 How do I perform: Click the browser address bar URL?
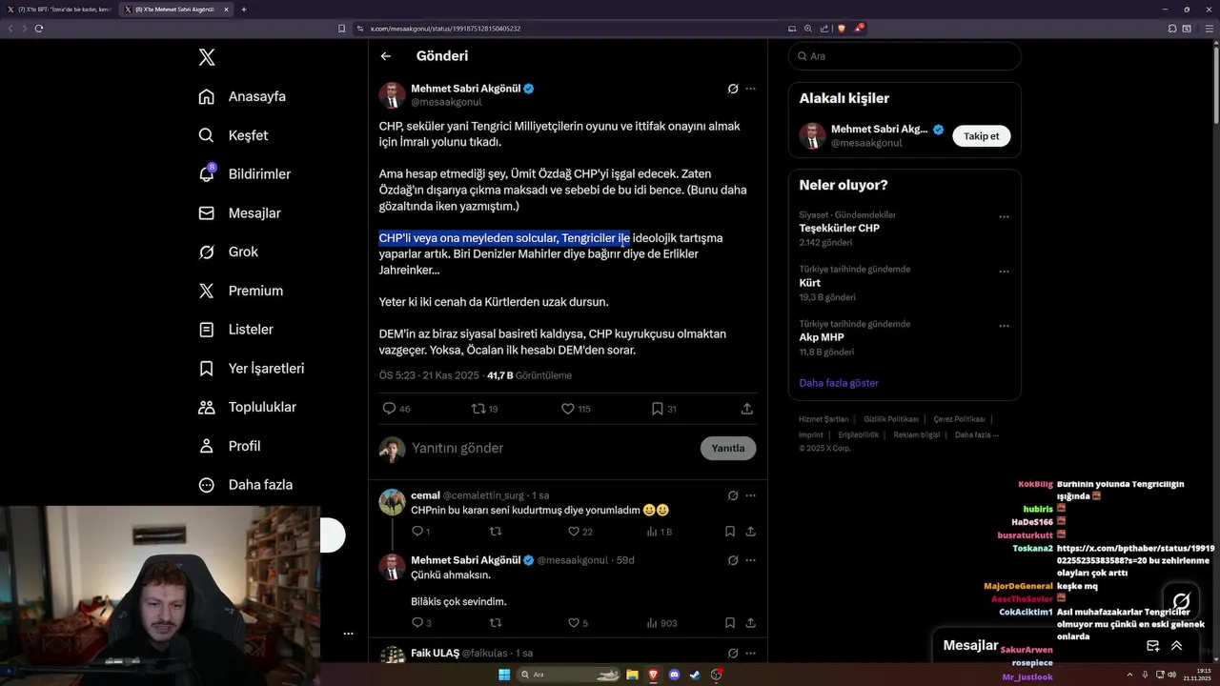pos(445,29)
